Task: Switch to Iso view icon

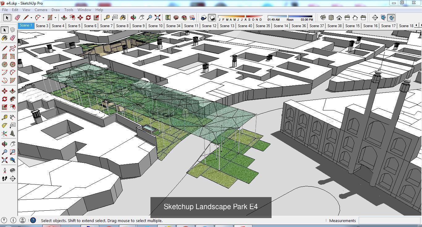Action: click(323, 18)
